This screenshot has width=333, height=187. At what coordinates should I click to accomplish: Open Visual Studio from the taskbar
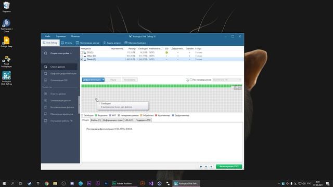[151, 183]
